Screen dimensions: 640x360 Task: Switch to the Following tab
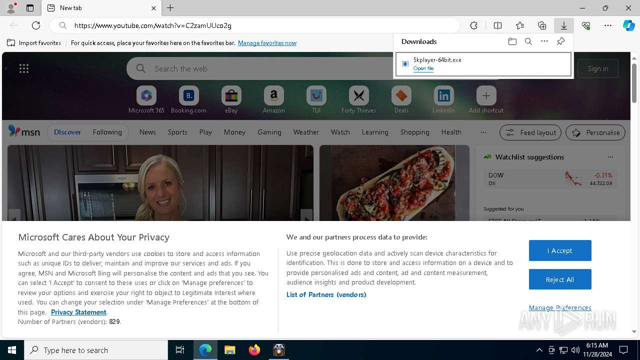coord(107,132)
